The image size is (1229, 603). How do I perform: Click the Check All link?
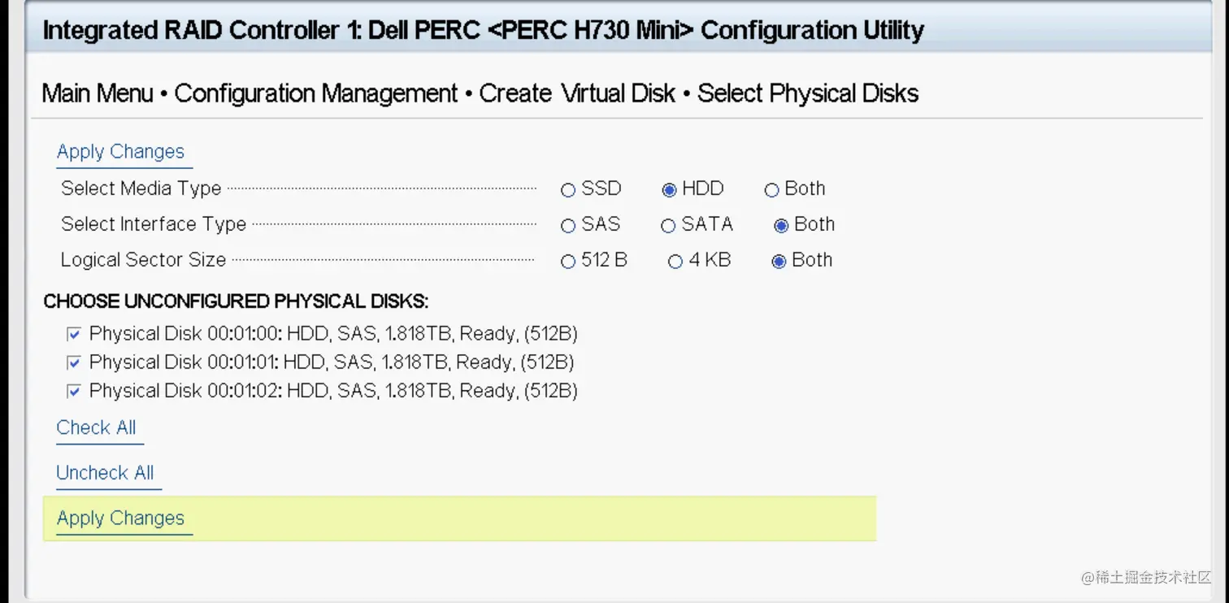coord(96,427)
